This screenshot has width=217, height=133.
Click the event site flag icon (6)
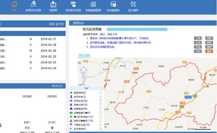pyautogui.click(x=71, y=129)
